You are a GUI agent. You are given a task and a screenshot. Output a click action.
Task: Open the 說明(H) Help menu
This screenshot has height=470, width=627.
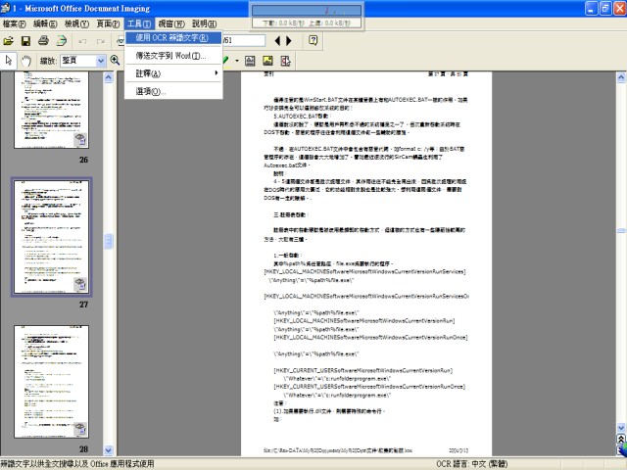[x=204, y=23]
